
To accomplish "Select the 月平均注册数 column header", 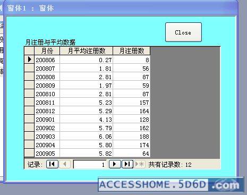I will pos(87,51).
